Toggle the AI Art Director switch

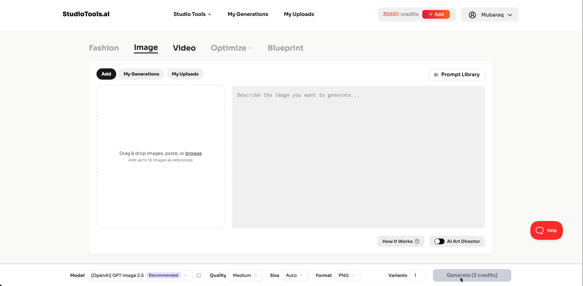pyautogui.click(x=439, y=241)
